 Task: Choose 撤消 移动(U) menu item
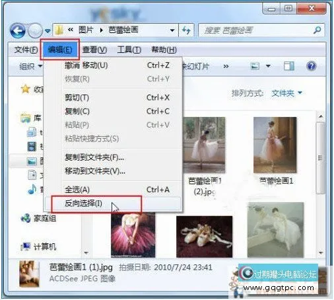coord(113,65)
